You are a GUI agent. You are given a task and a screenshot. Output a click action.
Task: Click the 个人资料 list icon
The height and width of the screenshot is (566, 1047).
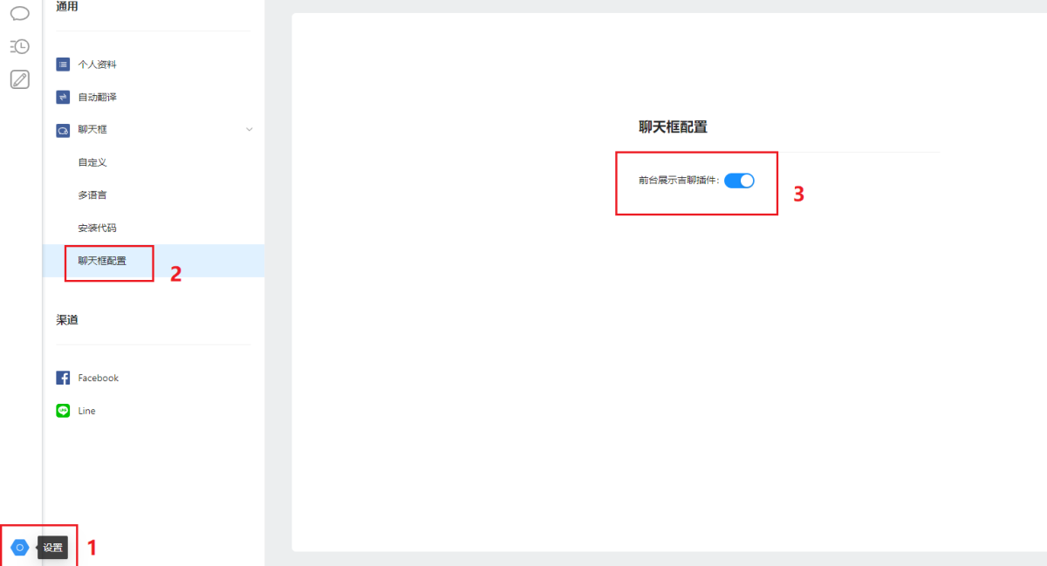click(x=63, y=65)
